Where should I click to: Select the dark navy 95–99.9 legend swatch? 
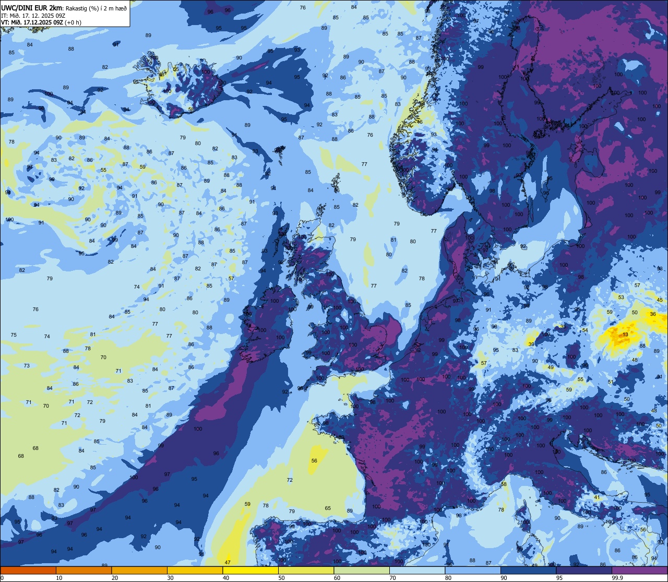click(584, 570)
